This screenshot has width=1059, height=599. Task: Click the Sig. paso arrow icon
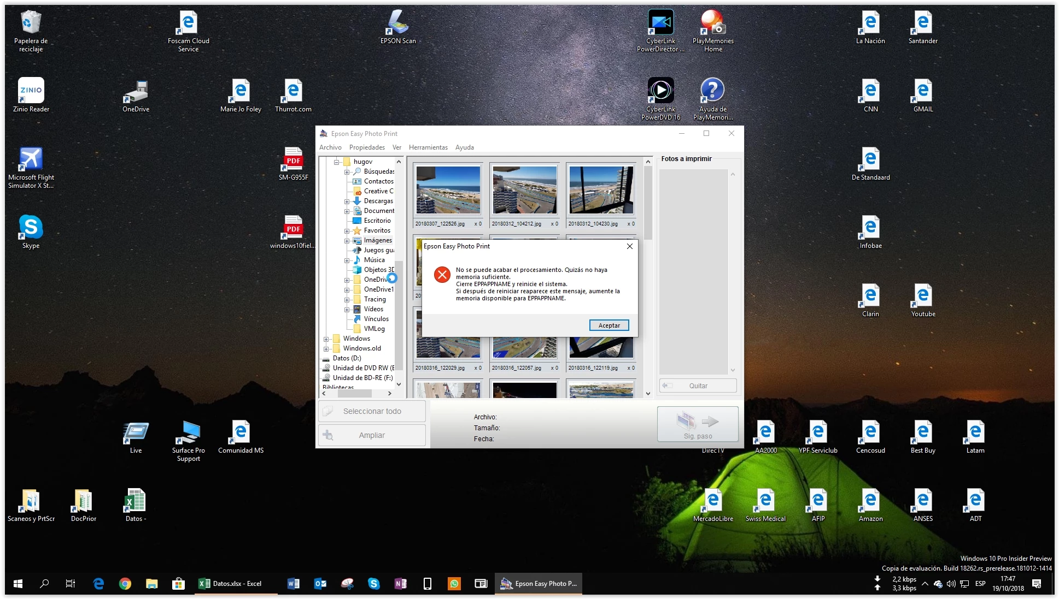pyautogui.click(x=710, y=421)
